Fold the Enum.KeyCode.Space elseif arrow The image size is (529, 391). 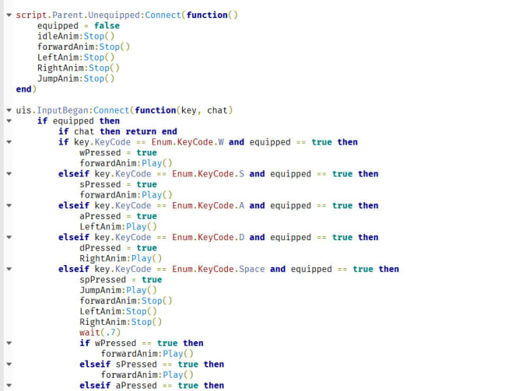click(9, 269)
